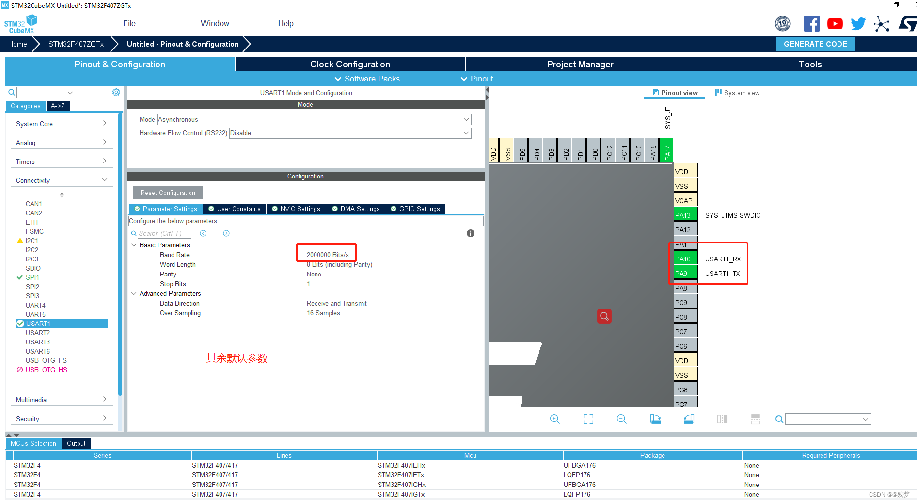Show parameter info with the i icon
Viewport: 917px width, 502px height.
point(470,233)
